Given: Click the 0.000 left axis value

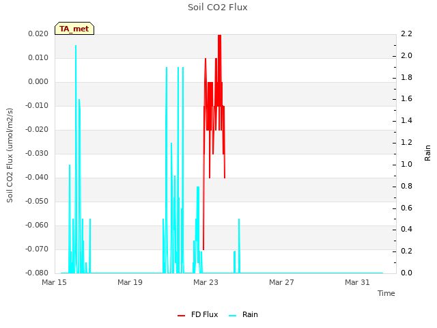Looking at the screenshot, I should tap(38, 82).
